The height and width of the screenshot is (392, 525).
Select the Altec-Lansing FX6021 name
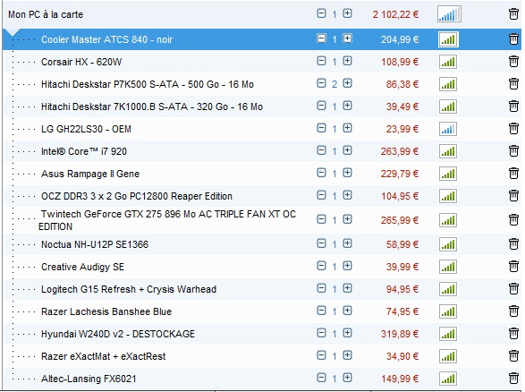(89, 379)
